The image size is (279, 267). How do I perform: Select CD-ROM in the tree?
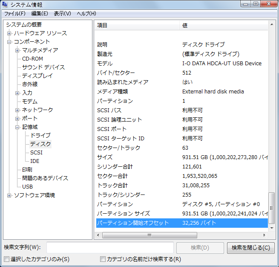click(32, 59)
